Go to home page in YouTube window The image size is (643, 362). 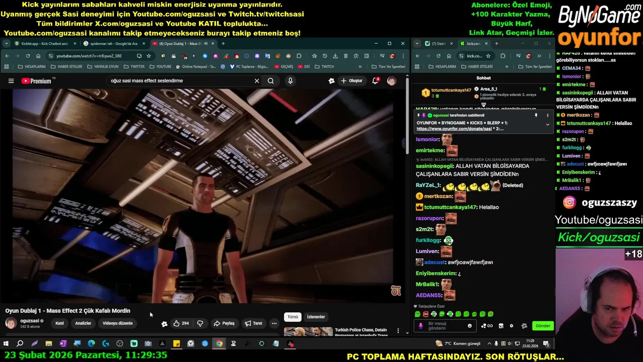coord(38,56)
